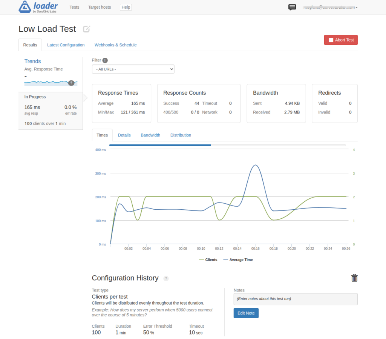
Task: Switch to the Results tab
Action: (x=30, y=45)
